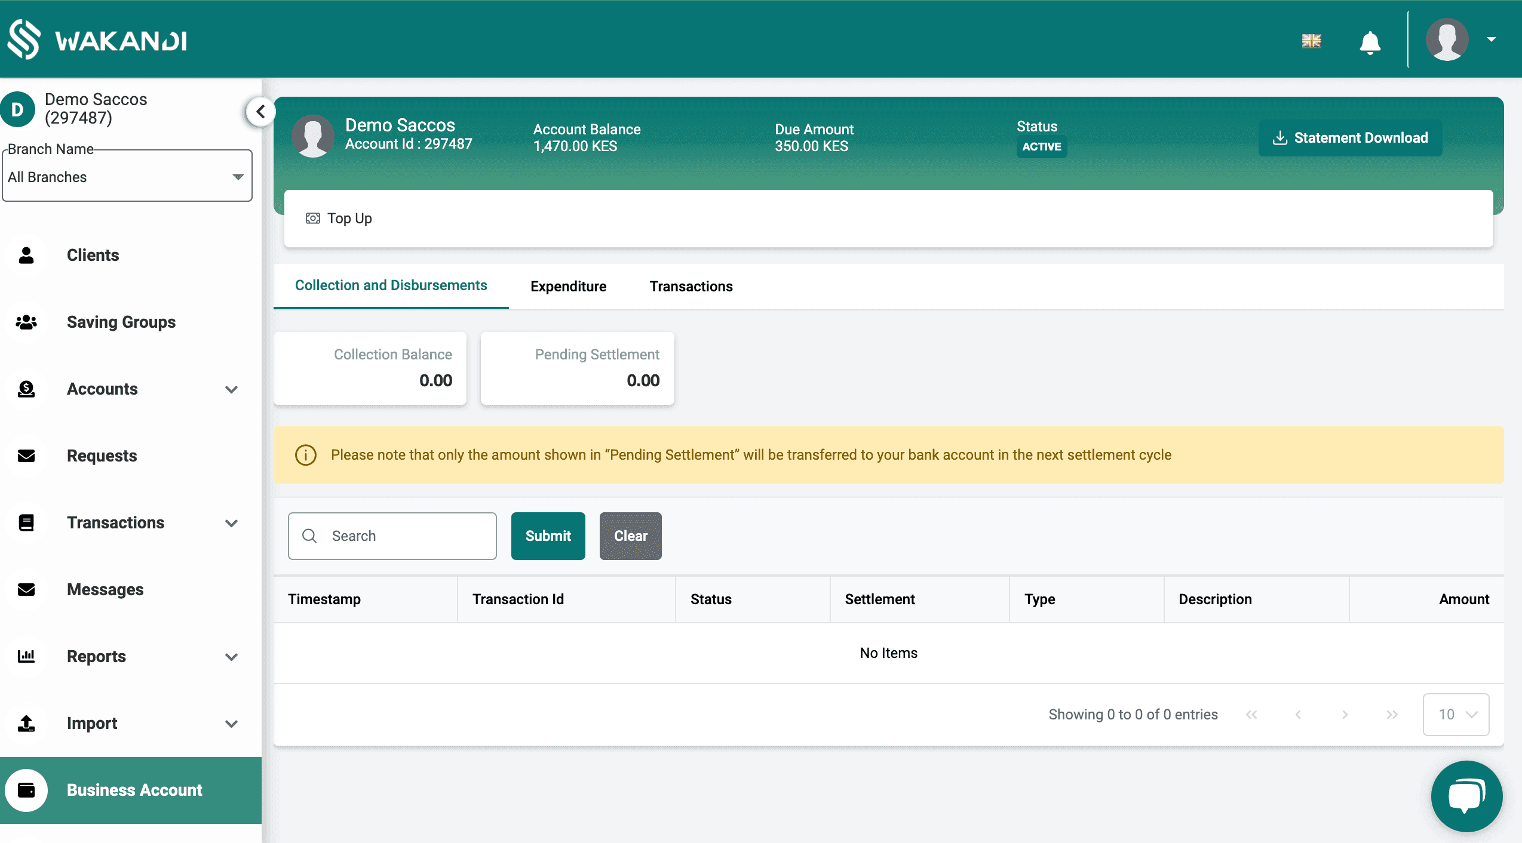Go to next page of entries
Viewport: 1522px width, 843px height.
(x=1345, y=715)
